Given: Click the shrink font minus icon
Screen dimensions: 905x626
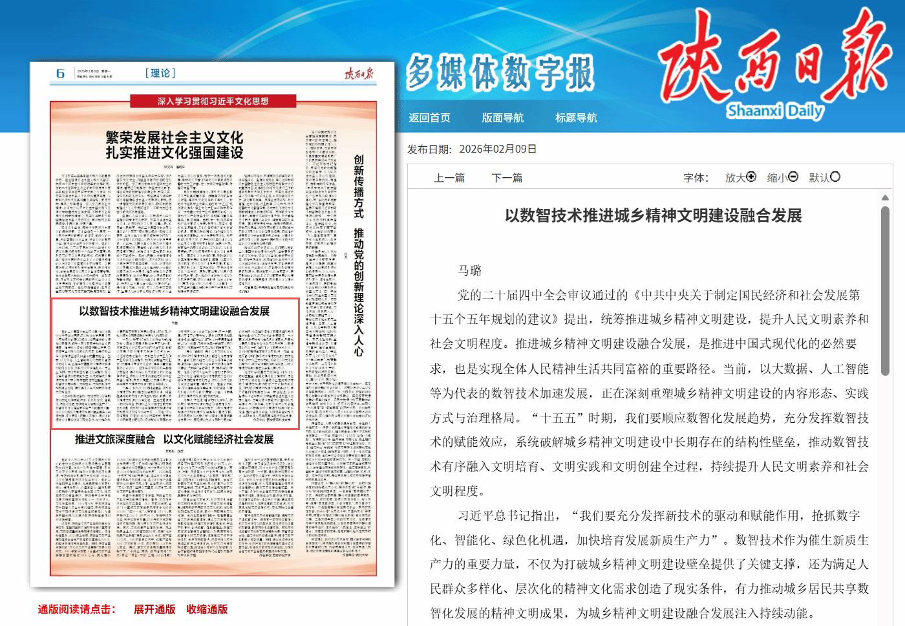Looking at the screenshot, I should coord(793,177).
